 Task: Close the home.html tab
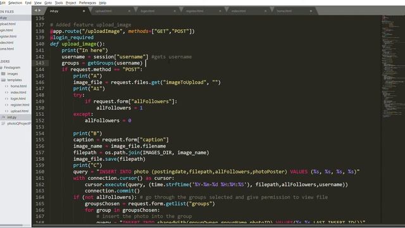click(311, 11)
